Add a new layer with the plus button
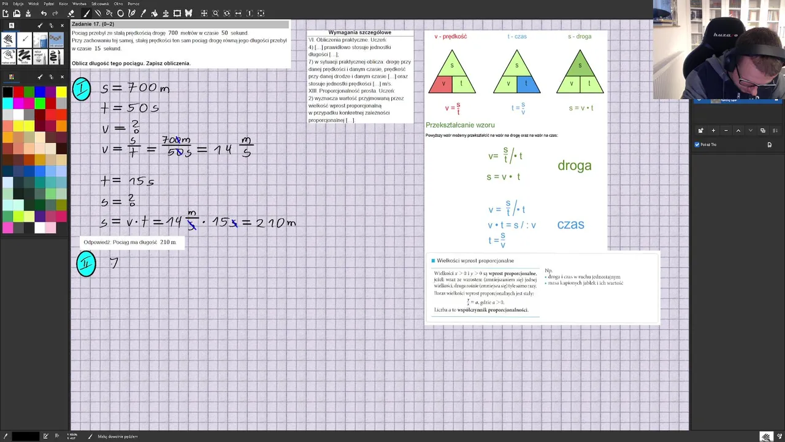Image resolution: width=785 pixels, height=442 pixels. click(713, 130)
